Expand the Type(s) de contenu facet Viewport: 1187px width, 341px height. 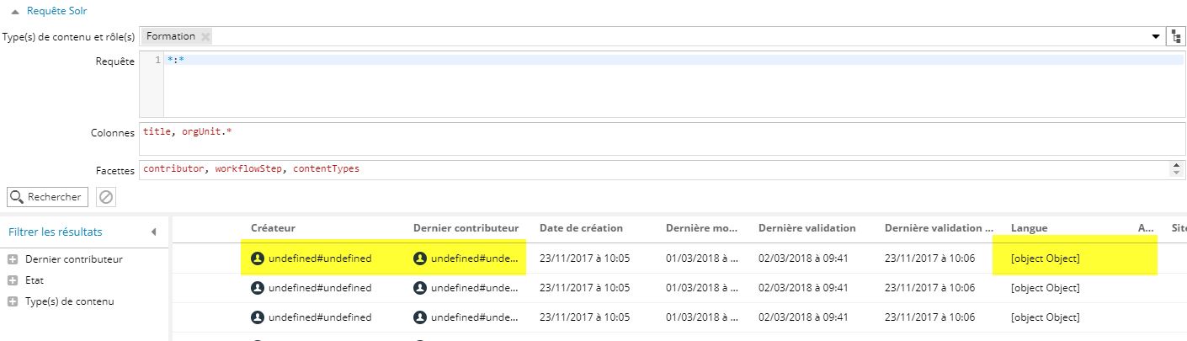tap(13, 301)
